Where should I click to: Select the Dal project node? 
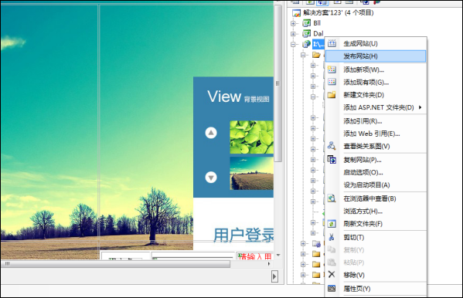(x=318, y=34)
